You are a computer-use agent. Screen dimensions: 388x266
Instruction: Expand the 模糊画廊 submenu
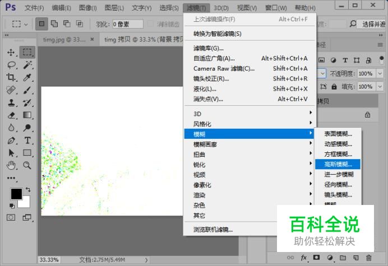[x=250, y=144]
